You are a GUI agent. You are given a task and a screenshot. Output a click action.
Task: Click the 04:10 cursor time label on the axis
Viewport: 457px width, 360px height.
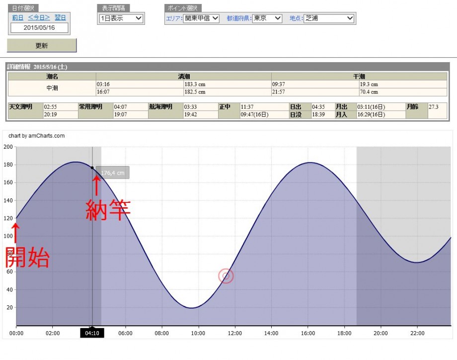[x=92, y=333]
